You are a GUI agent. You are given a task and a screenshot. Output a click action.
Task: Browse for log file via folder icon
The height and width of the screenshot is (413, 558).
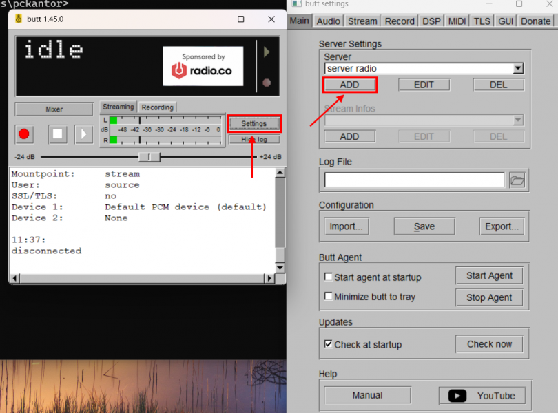(x=517, y=180)
